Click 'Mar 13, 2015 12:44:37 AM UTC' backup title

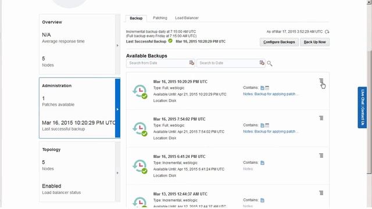[x=180, y=194]
